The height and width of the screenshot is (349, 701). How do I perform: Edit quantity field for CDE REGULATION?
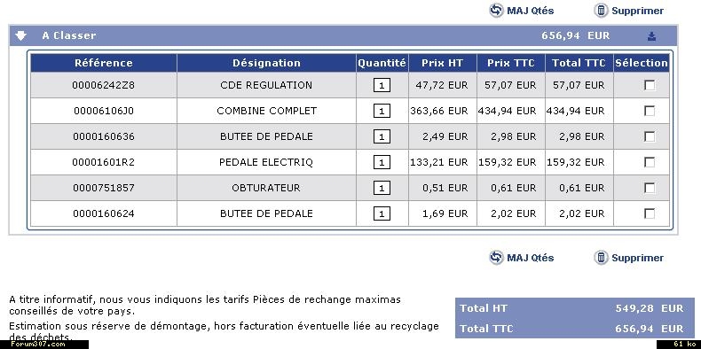click(x=382, y=85)
